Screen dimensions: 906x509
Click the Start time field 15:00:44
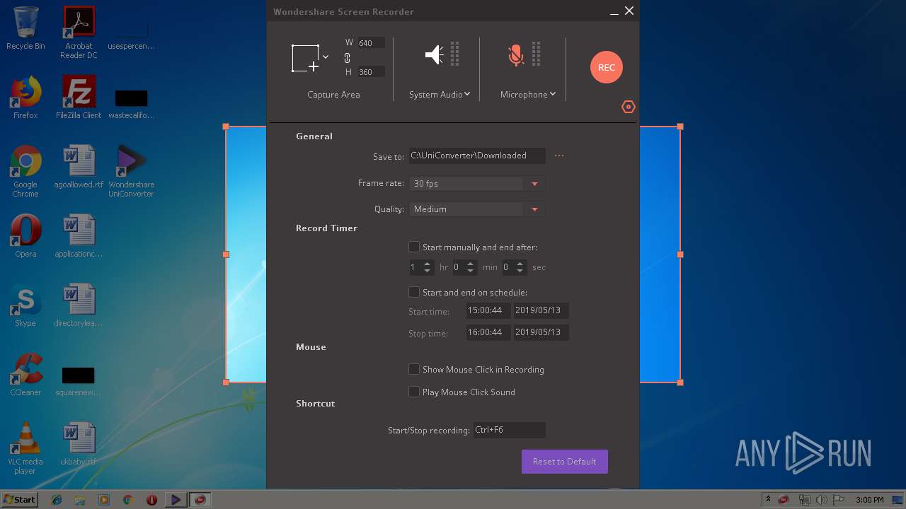[x=488, y=311]
